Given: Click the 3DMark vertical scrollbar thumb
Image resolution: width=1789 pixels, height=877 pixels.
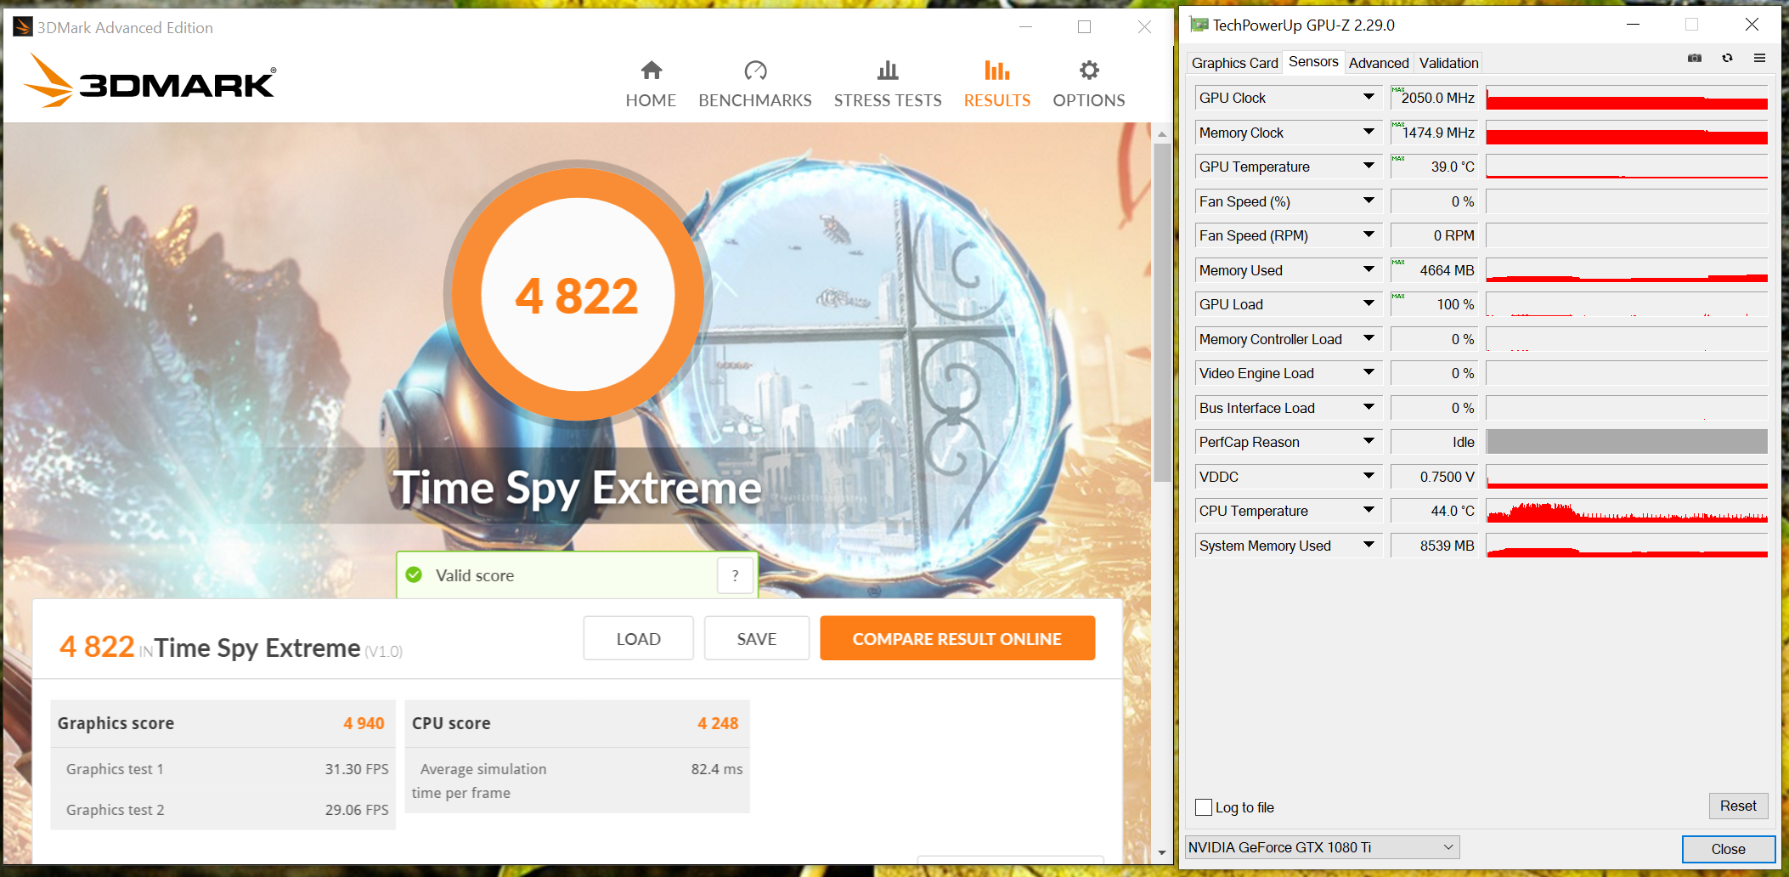Looking at the screenshot, I should pos(1162,313).
